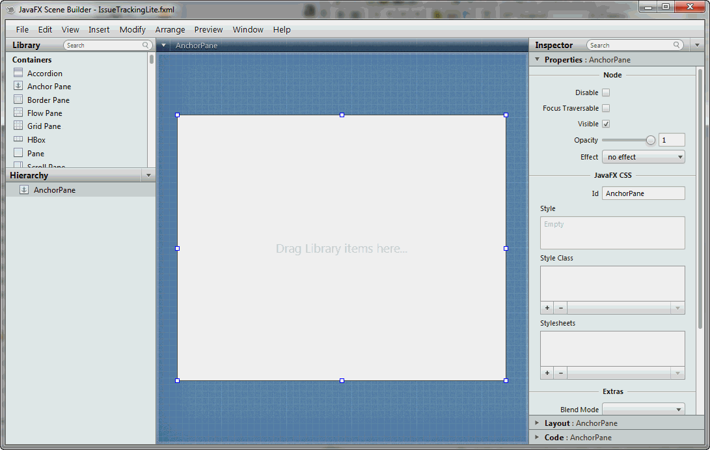Open the AnchorPane breadcrumb dropdown arrow
The image size is (710, 450).
(x=163, y=46)
